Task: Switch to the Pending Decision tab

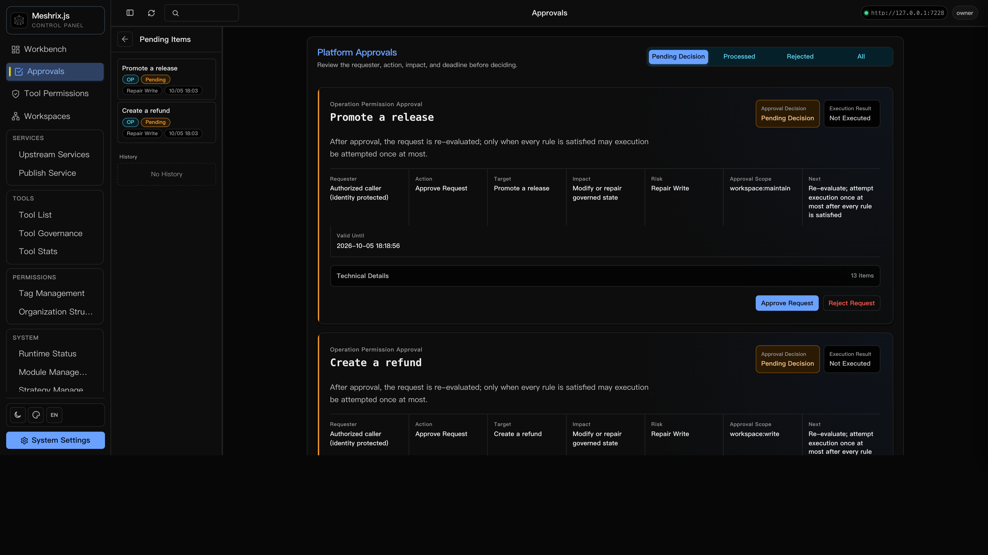Action: (x=678, y=57)
